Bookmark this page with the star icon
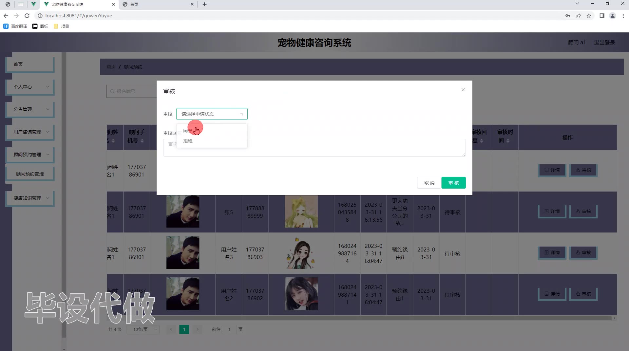Image resolution: width=629 pixels, height=351 pixels. pos(589,16)
